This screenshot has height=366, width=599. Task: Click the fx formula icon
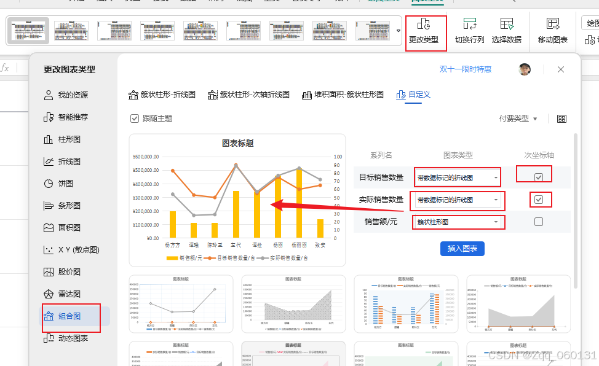[x=5, y=68]
